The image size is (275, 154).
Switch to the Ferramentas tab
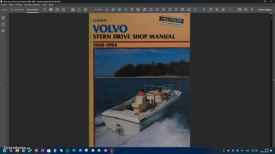[x=17, y=10]
